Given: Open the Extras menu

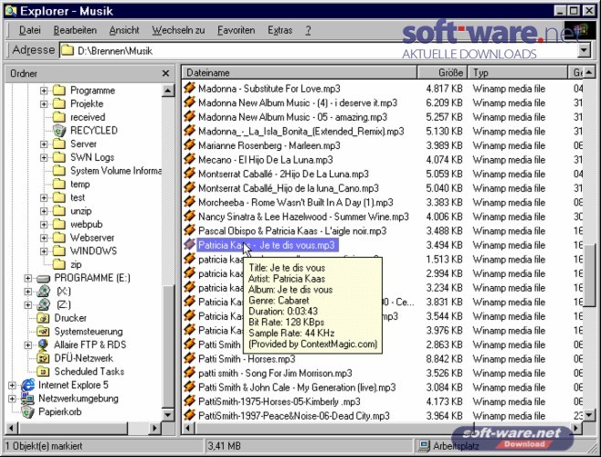Looking at the screenshot, I should click(280, 30).
